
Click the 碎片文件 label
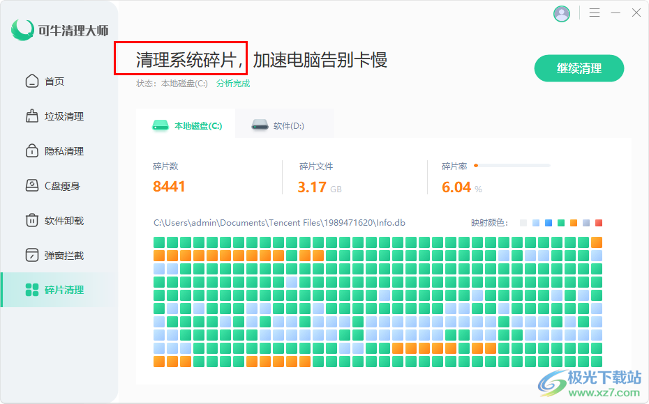pyautogui.click(x=316, y=166)
